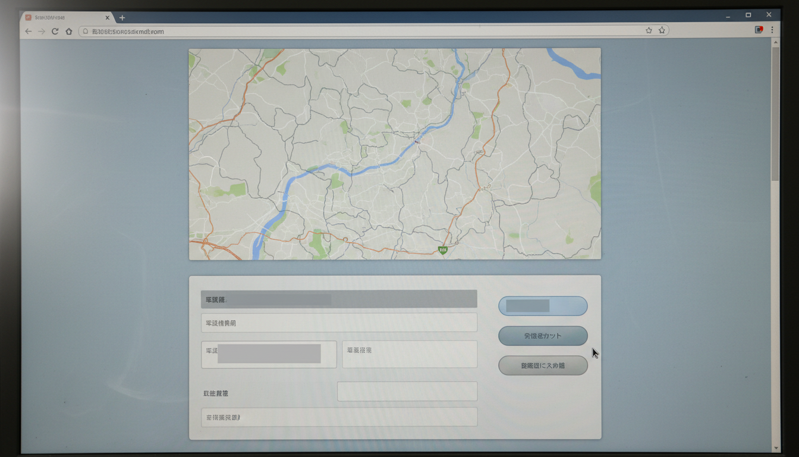Screen dimensions: 799x457
Task: Click the highlighted gray top form field
Action: (x=339, y=299)
